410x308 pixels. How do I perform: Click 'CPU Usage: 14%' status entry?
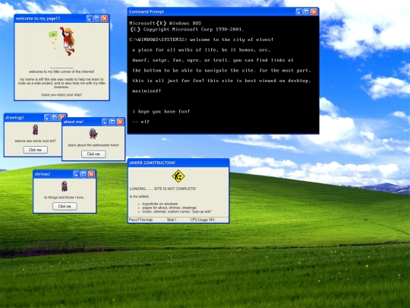coord(203,220)
